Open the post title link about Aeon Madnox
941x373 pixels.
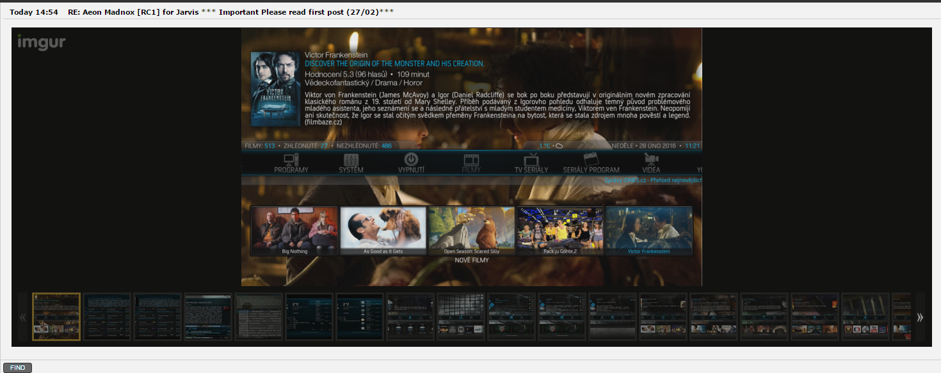click(230, 11)
